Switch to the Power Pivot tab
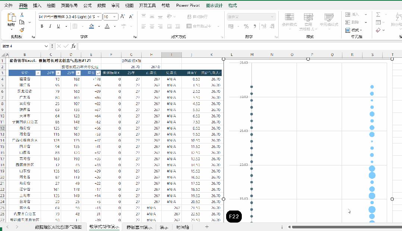This screenshot has width=402, height=231. [x=188, y=5]
